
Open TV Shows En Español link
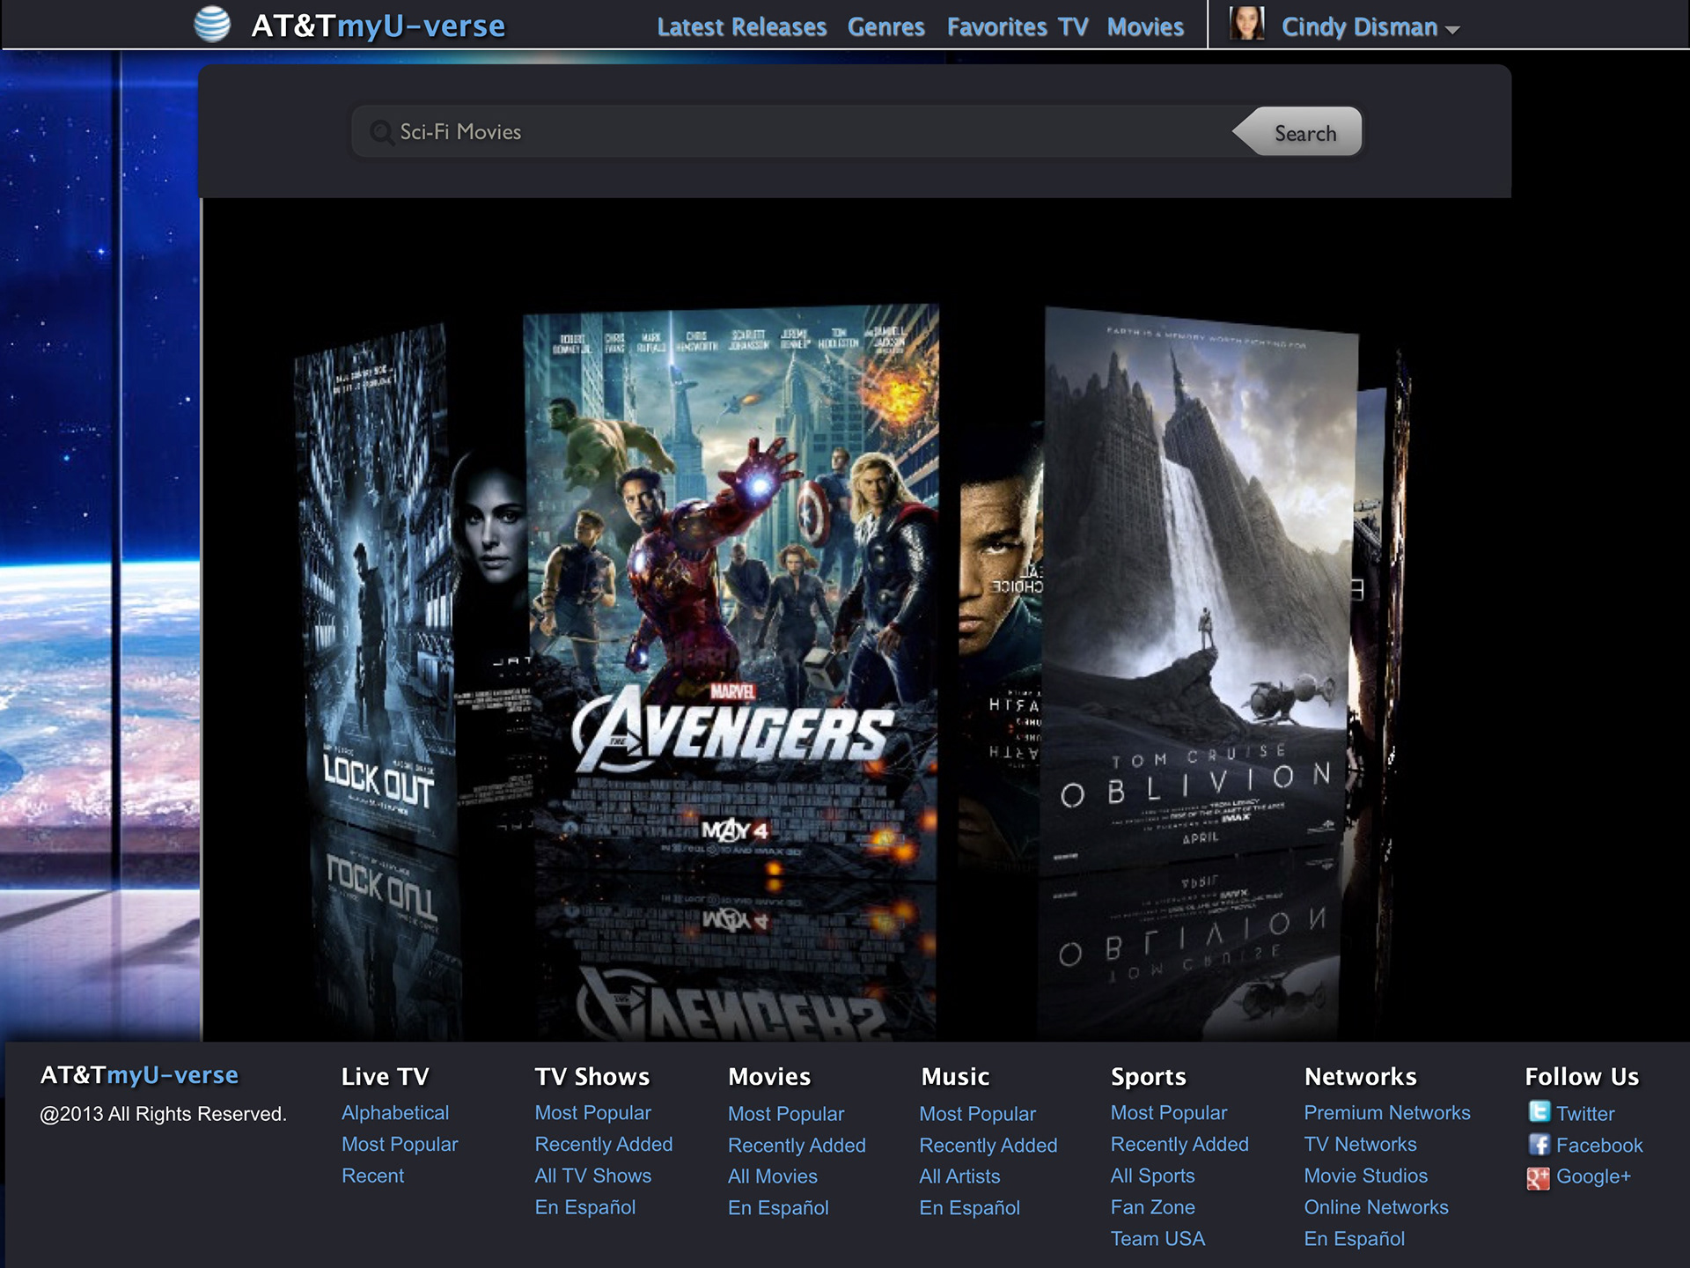(584, 1207)
